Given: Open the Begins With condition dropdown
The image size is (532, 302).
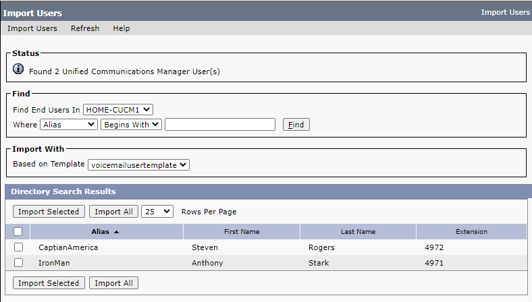Looking at the screenshot, I should point(131,125).
